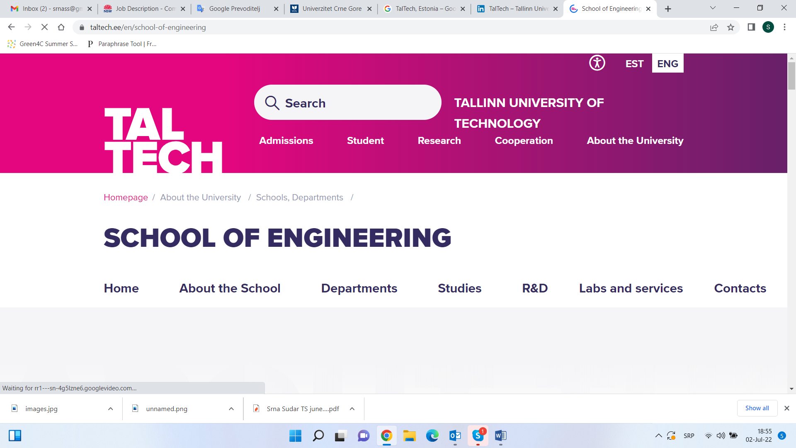The width and height of the screenshot is (796, 448).
Task: Switch to TalTech LinkedIn tab
Action: [517, 9]
